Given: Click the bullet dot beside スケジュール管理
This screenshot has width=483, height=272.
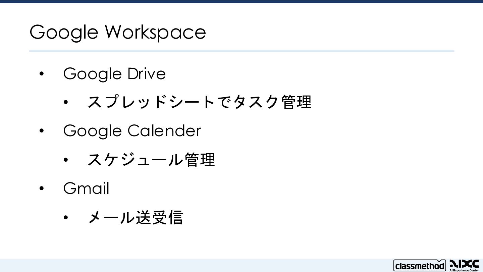Looking at the screenshot, I should (66, 160).
